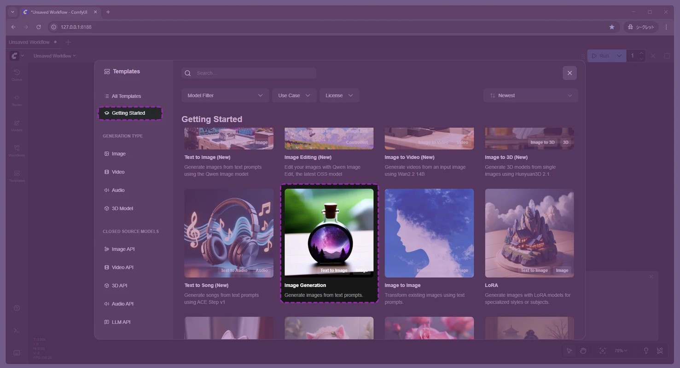680x368 pixels.
Task: Open the Queue sidebar panel
Action: pos(17,75)
